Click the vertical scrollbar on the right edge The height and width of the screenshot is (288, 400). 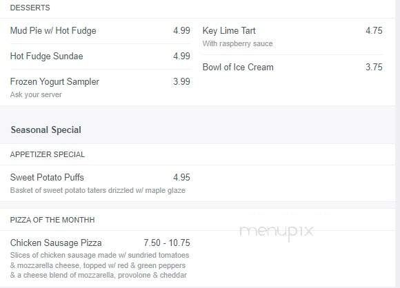pyautogui.click(x=398, y=144)
